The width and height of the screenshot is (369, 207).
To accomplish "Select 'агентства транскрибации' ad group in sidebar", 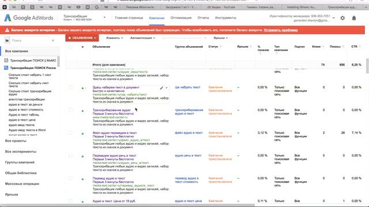I will coord(27,99).
